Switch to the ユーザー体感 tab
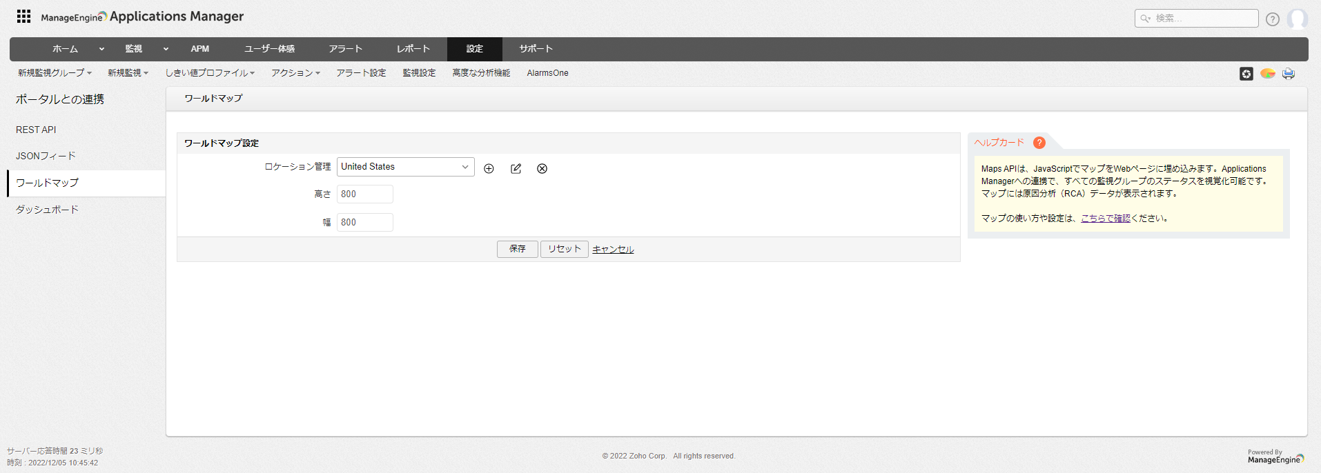Screen dimensions: 1321x473 (x=269, y=49)
